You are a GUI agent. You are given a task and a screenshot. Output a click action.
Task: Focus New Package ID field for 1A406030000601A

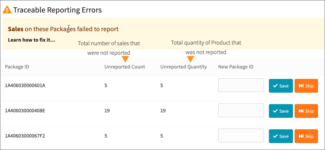click(x=241, y=85)
